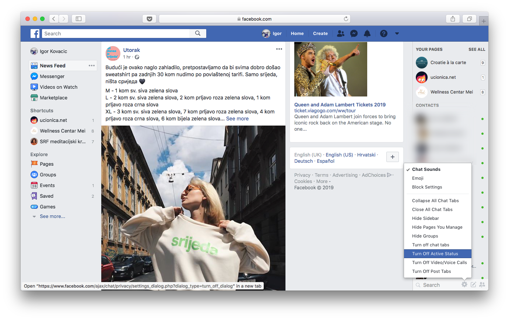Open chat settings gear icon
Viewport: 509px width, 320px height.
[464, 285]
